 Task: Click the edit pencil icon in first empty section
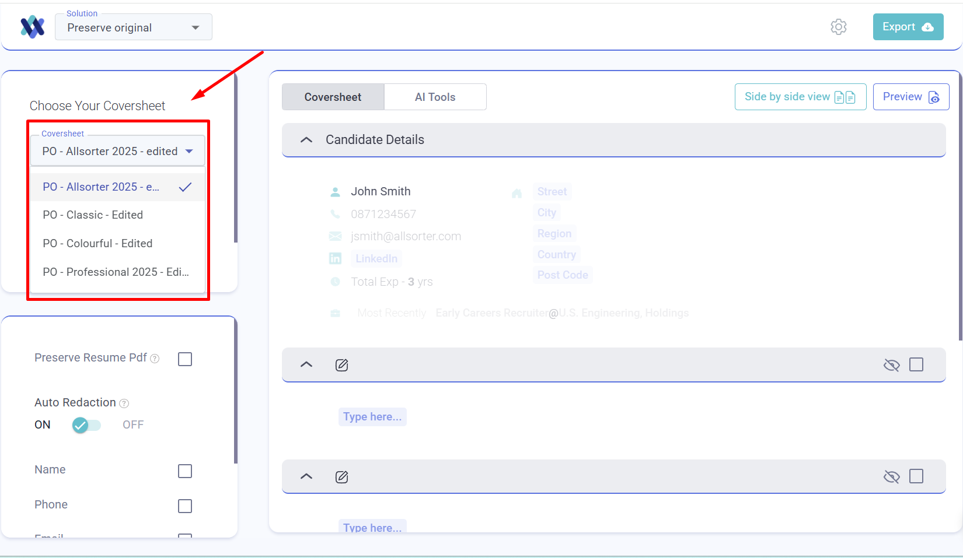click(342, 365)
